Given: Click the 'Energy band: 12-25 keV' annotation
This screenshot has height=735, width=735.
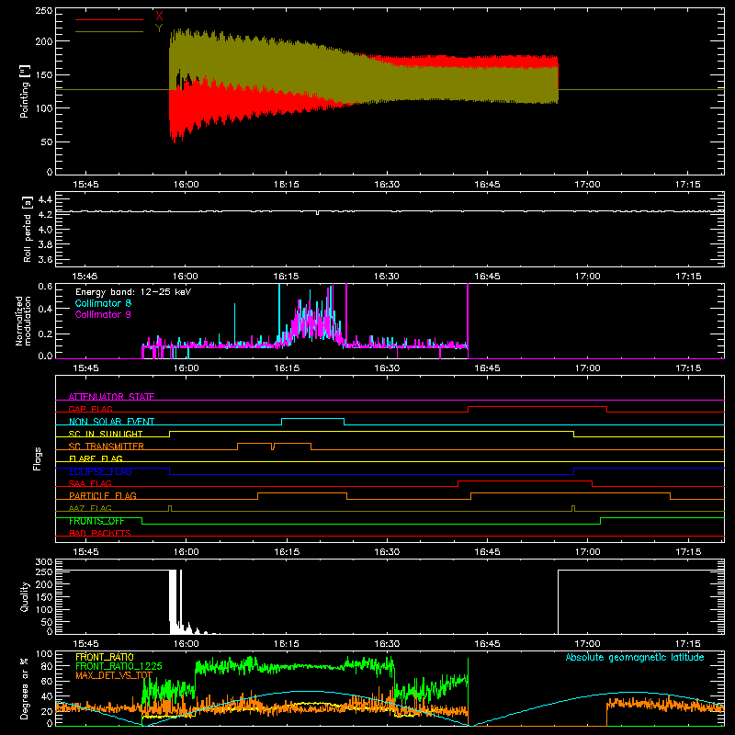Looking at the screenshot, I should click(133, 292).
